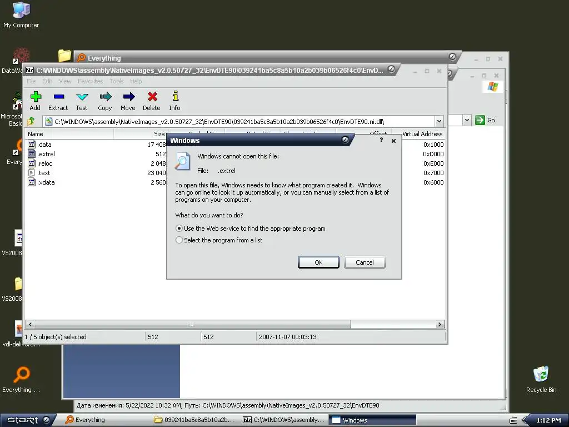Click the Copy toolbar icon

(105, 97)
